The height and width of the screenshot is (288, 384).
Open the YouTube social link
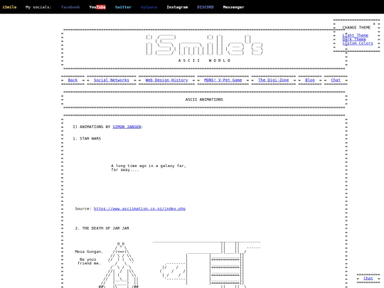pyautogui.click(x=97, y=7)
